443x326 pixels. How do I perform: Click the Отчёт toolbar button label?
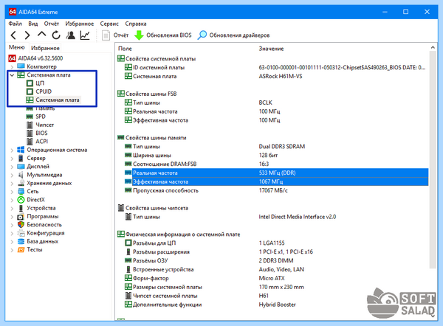coord(121,35)
